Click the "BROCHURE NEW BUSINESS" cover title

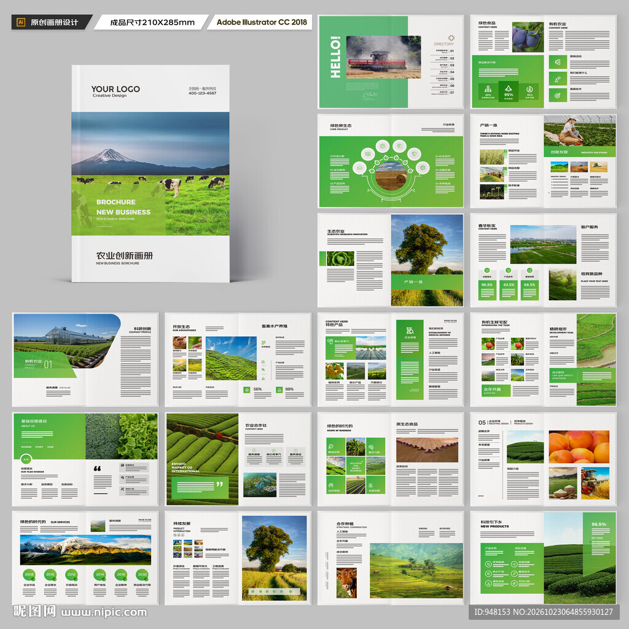click(x=123, y=207)
